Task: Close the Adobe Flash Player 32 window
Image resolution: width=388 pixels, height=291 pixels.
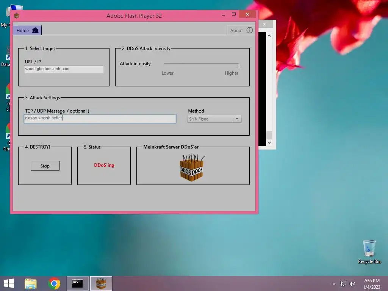Action: (247, 14)
